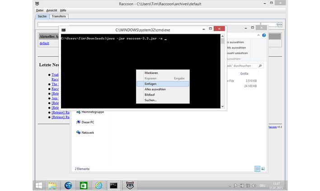Open the Windows Start button
320x191 pixels.
click(x=39, y=186)
